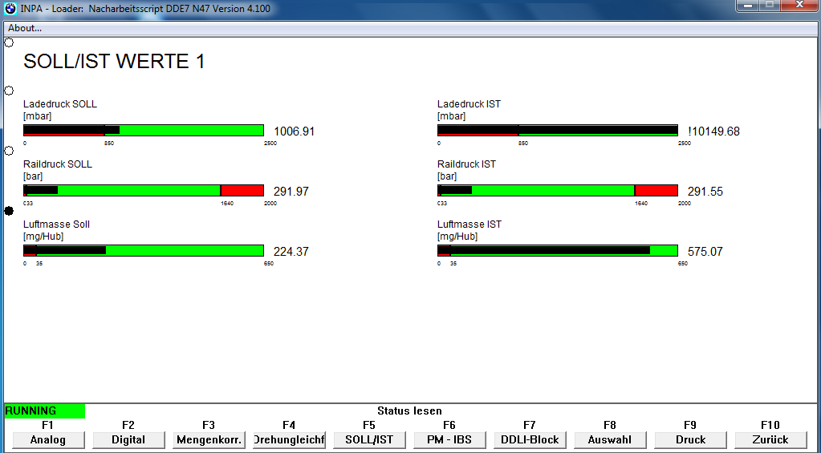Click the Luftmasse IST bar gauge
821x453 pixels.
coord(557,250)
